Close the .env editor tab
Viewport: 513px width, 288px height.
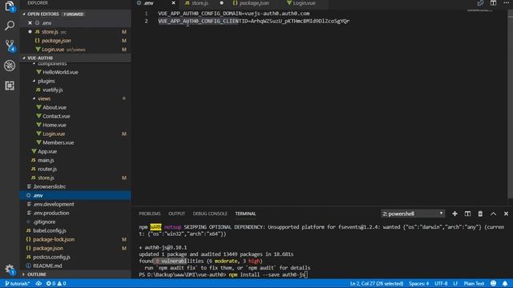[173, 3]
